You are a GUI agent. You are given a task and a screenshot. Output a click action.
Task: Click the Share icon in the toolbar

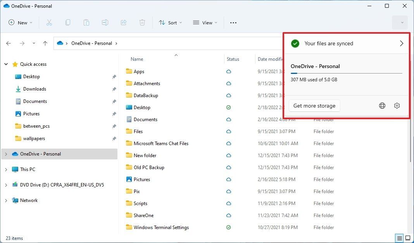point(124,22)
